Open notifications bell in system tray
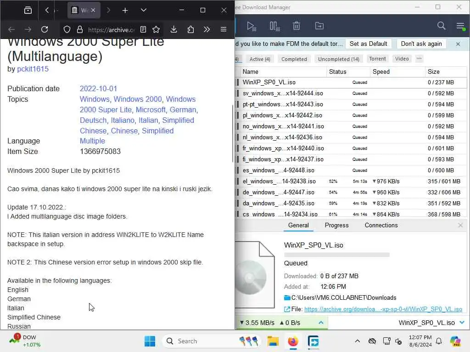The height and width of the screenshot is (352, 470). 439,341
